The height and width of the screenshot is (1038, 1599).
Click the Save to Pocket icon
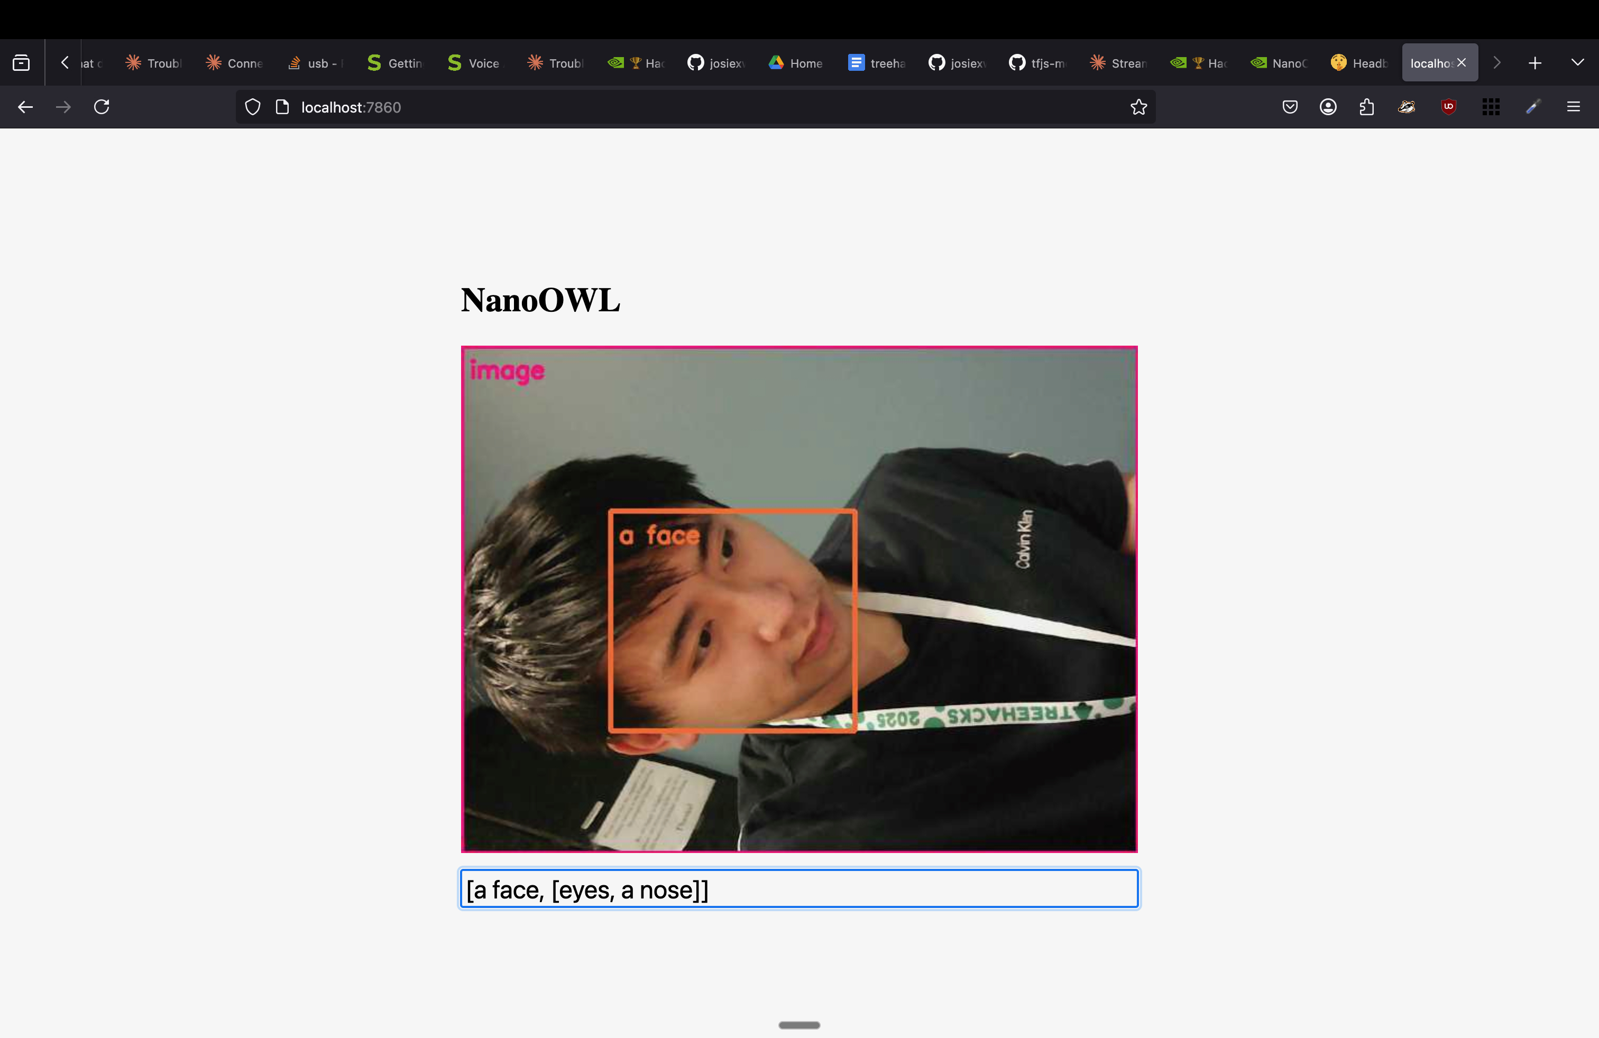(1289, 107)
